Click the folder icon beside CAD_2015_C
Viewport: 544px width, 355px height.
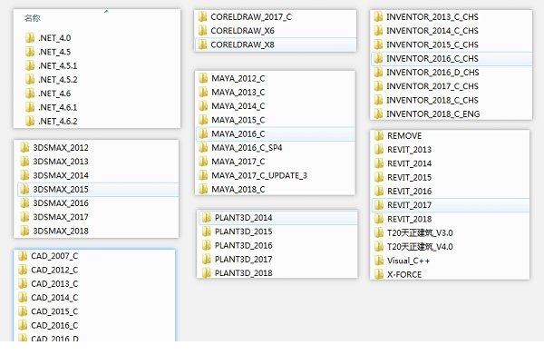(23, 311)
